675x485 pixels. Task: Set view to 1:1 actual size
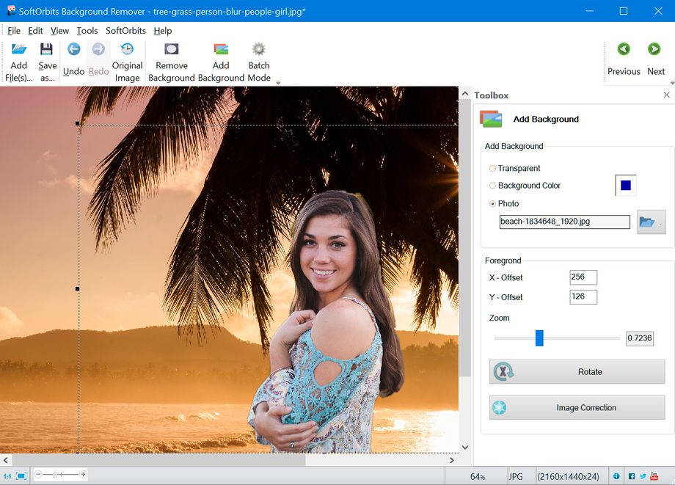pyautogui.click(x=7, y=475)
